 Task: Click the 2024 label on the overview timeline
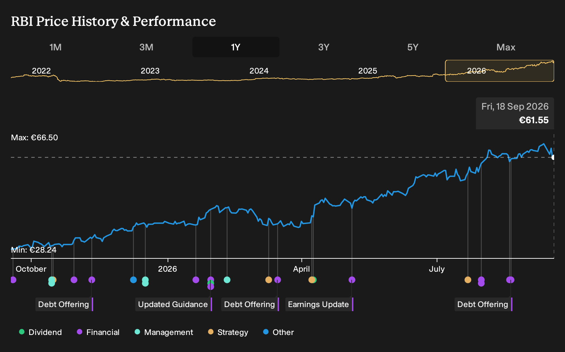(259, 71)
